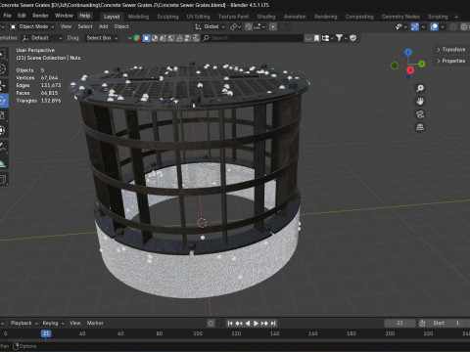Open the Select Box drag dropdown
This screenshot has width=470, height=352.
coord(102,38)
